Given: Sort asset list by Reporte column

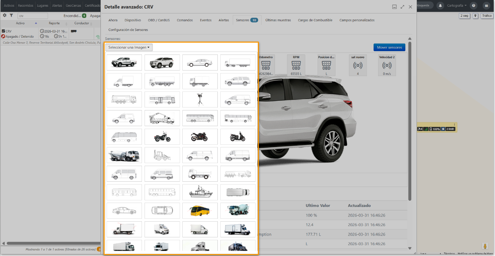Looking at the screenshot, I should pyautogui.click(x=54, y=23).
